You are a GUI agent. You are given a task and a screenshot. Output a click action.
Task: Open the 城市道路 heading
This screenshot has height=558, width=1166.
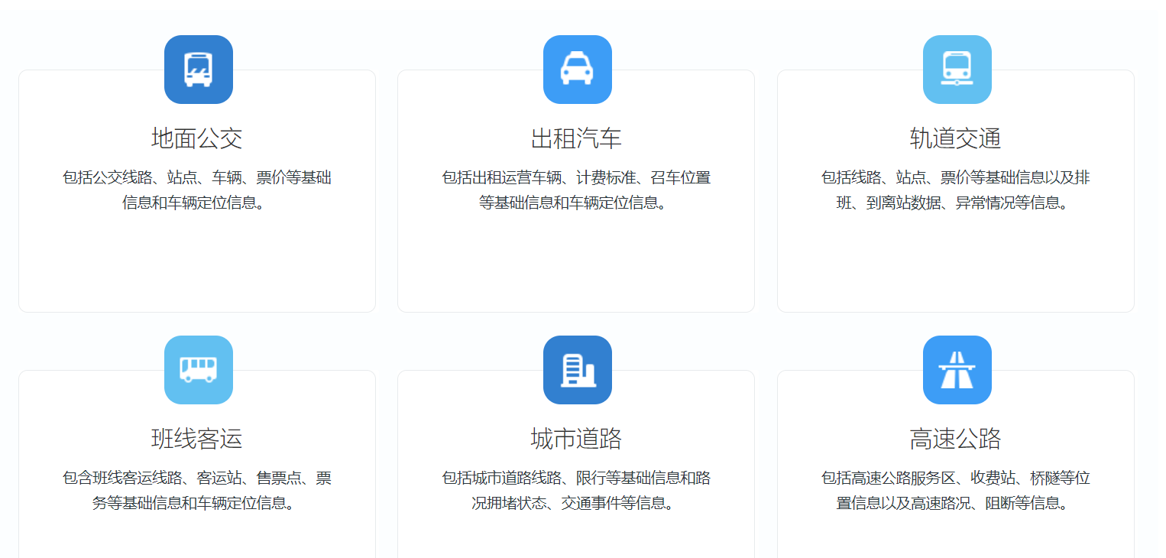coord(576,439)
